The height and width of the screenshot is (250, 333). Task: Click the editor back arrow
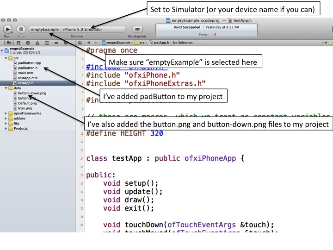(89, 43)
